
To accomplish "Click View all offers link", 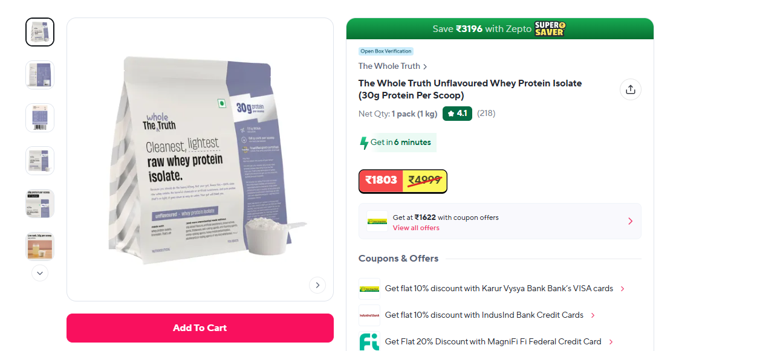I will point(416,228).
